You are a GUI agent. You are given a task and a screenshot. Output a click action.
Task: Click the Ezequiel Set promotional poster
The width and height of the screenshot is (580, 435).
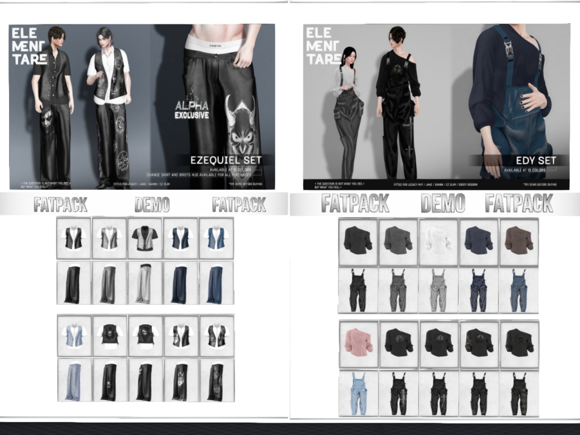click(x=142, y=106)
